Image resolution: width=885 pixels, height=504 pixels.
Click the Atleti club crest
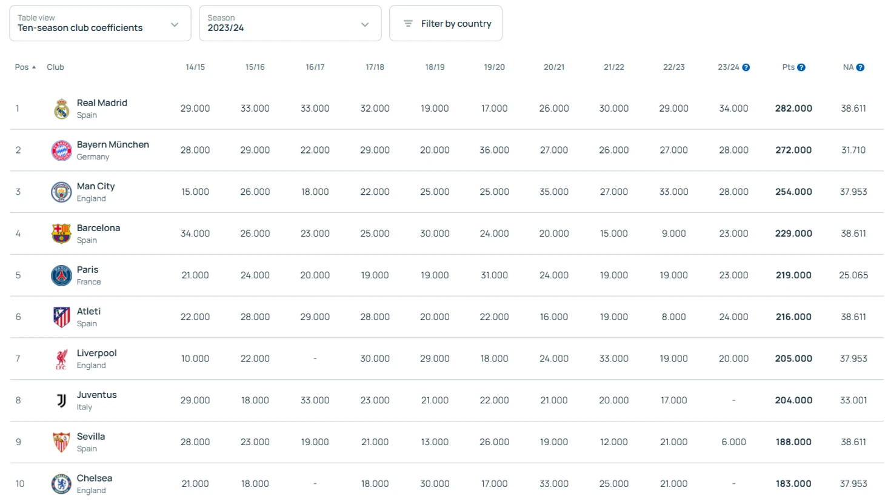coord(61,317)
